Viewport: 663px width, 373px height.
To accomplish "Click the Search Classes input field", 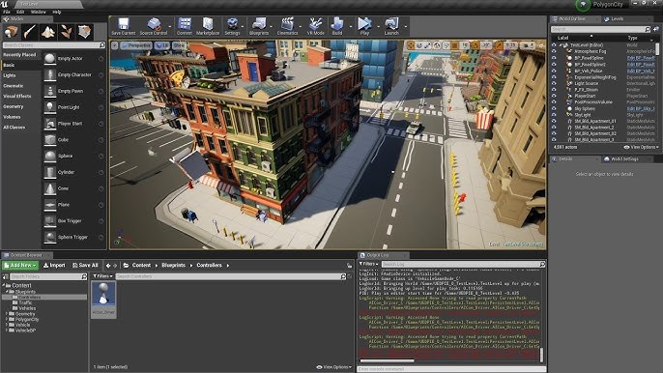I will point(54,44).
